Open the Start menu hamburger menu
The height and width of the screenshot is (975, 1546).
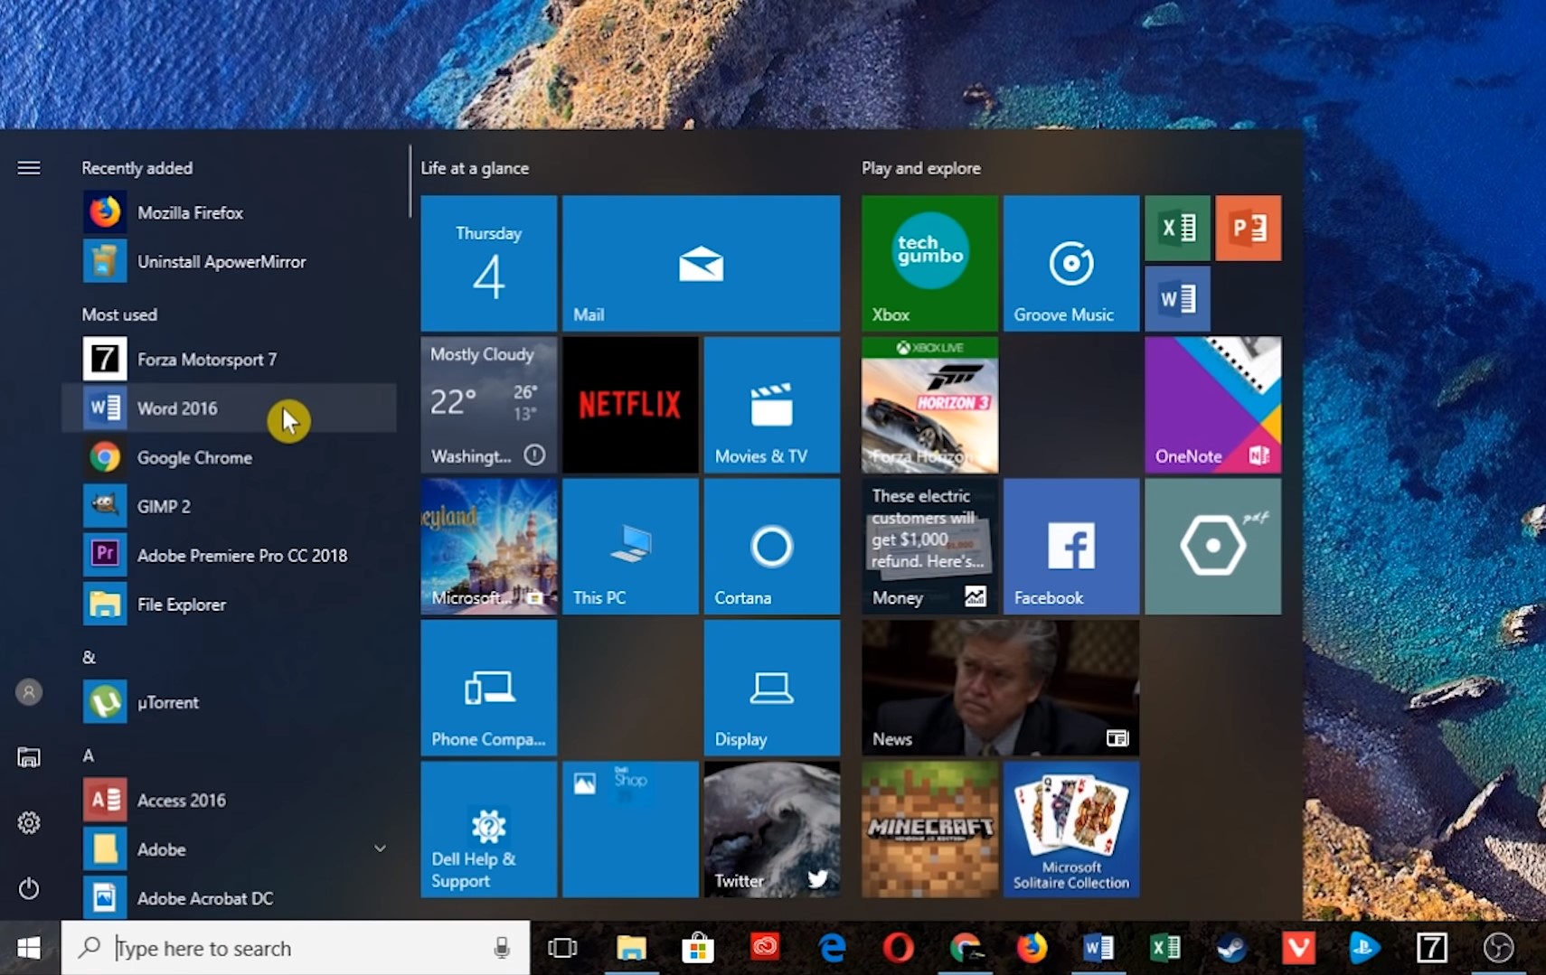click(x=28, y=167)
